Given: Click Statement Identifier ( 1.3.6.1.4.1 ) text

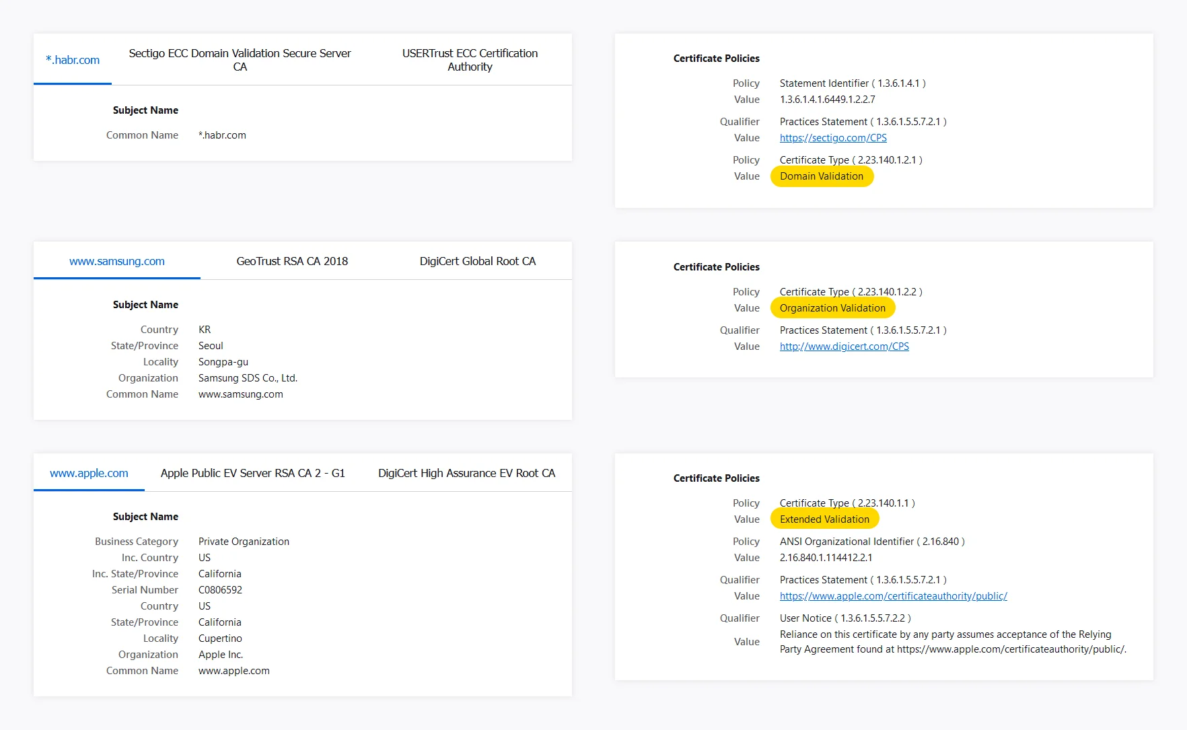Looking at the screenshot, I should point(853,83).
